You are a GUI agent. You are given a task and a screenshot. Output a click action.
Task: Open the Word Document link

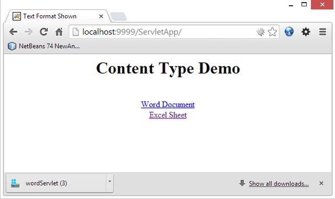[x=167, y=105]
